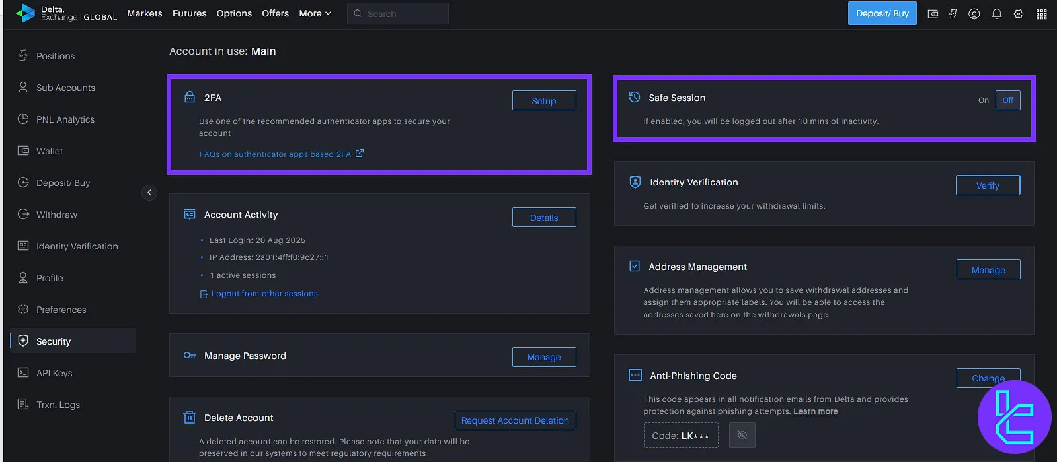Click the 2FA lock icon
This screenshot has width=1057, height=462.
click(x=190, y=97)
